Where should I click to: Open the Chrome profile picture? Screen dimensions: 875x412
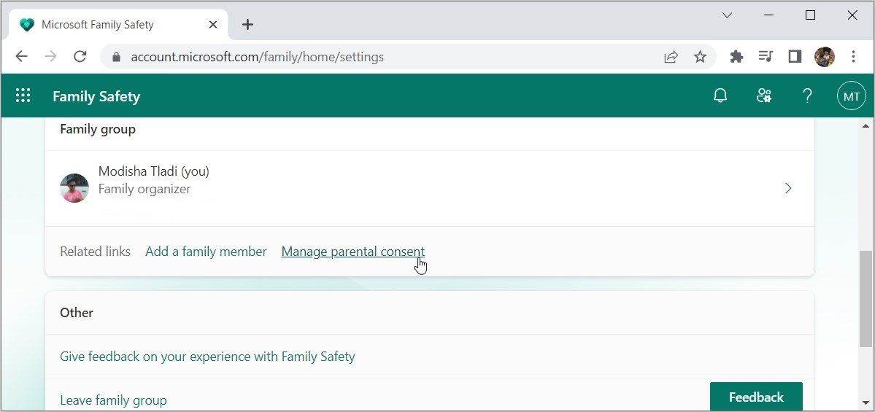(x=824, y=56)
